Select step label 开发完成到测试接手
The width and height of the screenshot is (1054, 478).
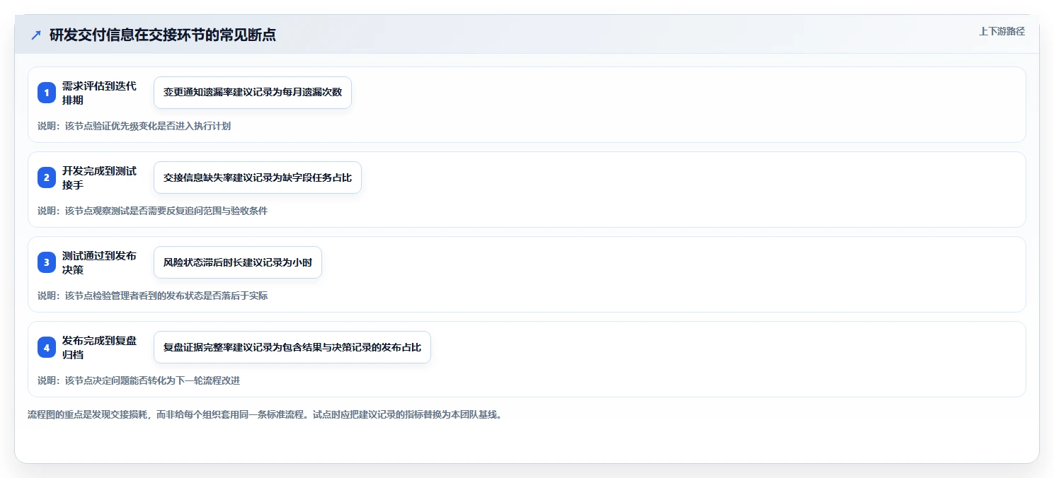(x=99, y=177)
